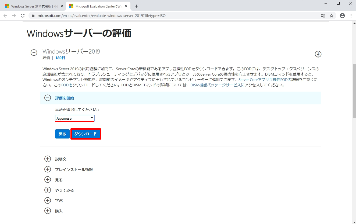Image resolution: width=356 pixels, height=224 pixels.
Task: Expand the 購入 section
Action: click(x=48, y=211)
